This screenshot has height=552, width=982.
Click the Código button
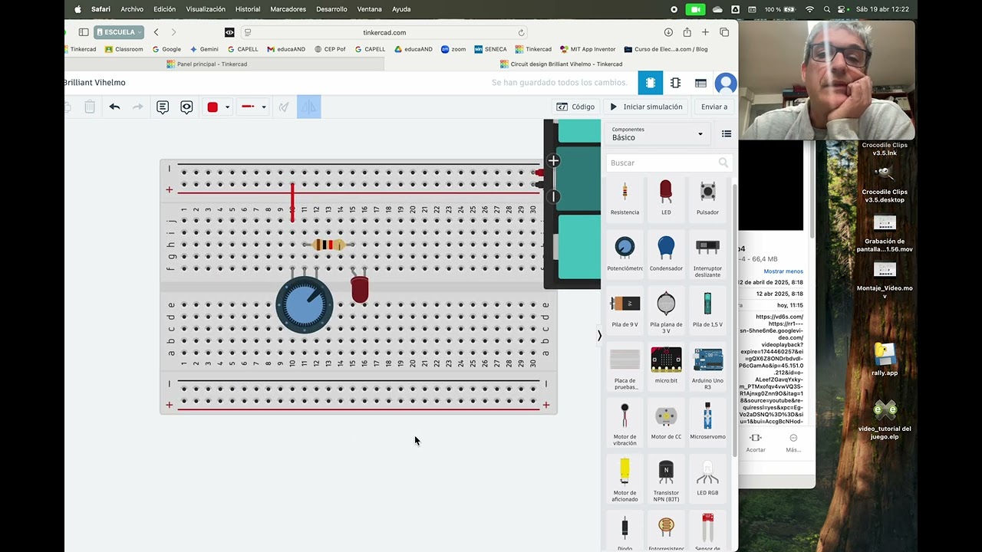pyautogui.click(x=575, y=107)
